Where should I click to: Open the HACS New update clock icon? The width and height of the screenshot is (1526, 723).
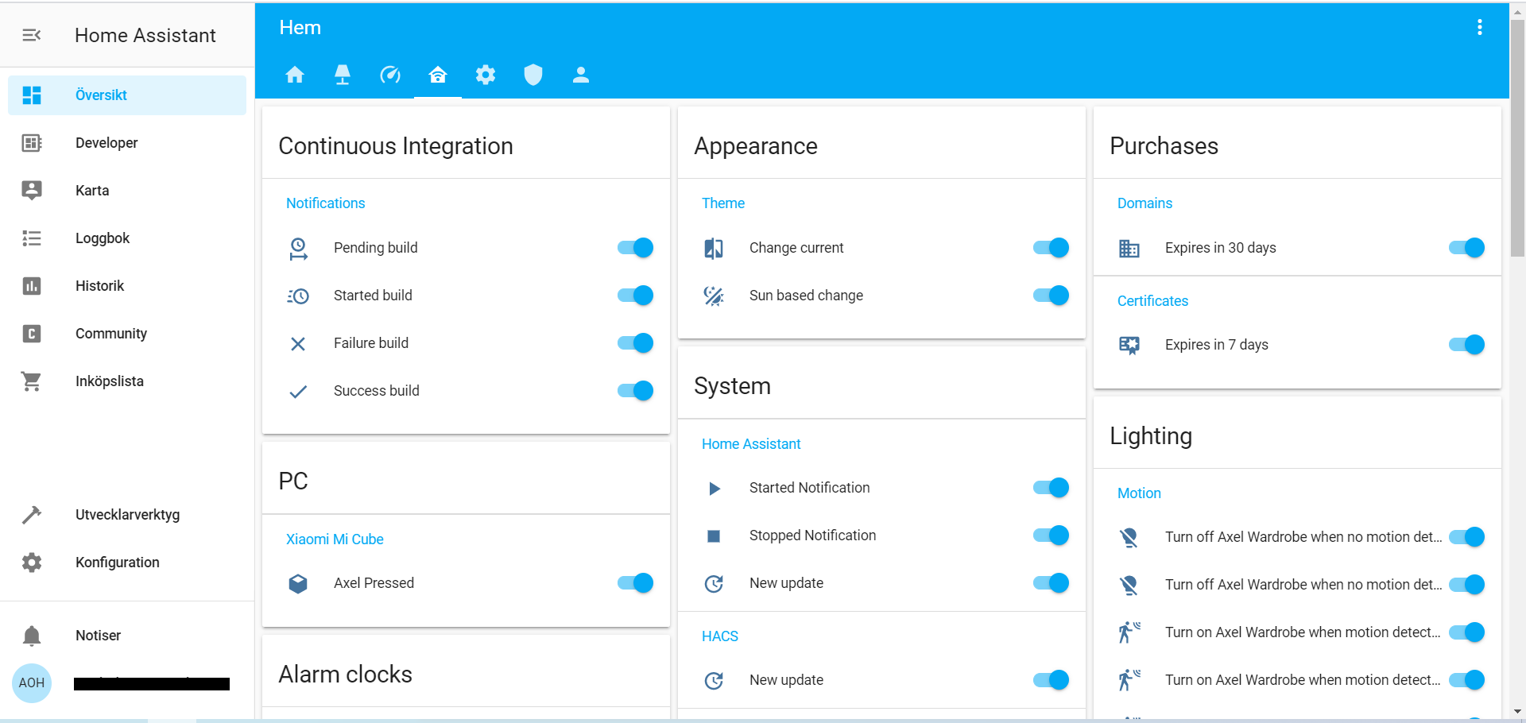714,680
